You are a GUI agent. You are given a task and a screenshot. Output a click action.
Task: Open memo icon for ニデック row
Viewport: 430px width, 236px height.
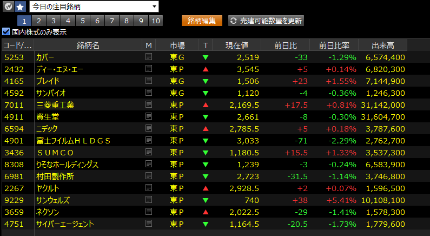[x=149, y=128]
